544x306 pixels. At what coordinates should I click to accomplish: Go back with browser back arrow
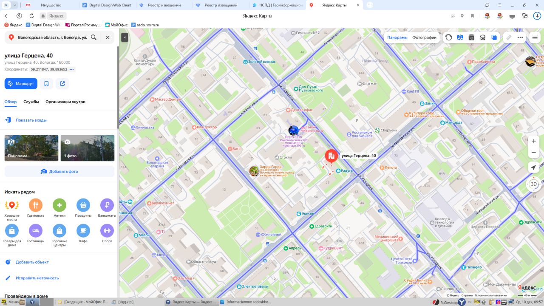pos(7,16)
